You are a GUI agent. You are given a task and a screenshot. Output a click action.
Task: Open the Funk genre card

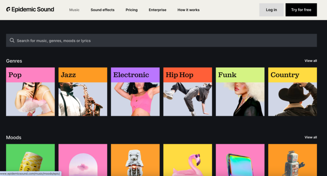click(x=240, y=92)
